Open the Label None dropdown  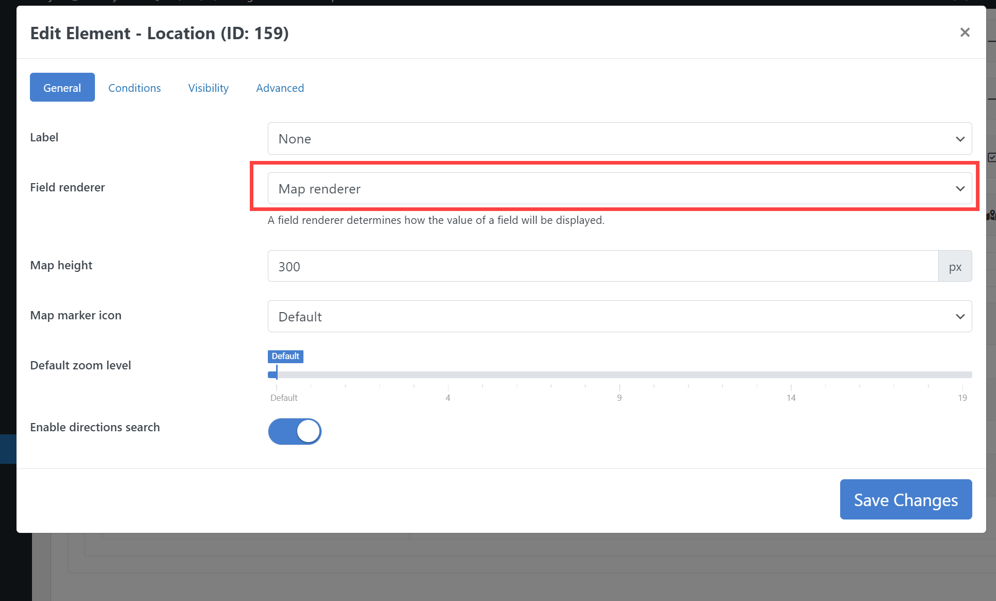click(x=609, y=139)
